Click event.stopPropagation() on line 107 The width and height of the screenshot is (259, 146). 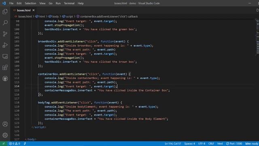64,58
